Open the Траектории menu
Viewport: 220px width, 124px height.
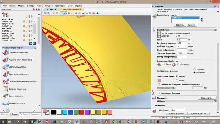pyautogui.click(x=60, y=6)
